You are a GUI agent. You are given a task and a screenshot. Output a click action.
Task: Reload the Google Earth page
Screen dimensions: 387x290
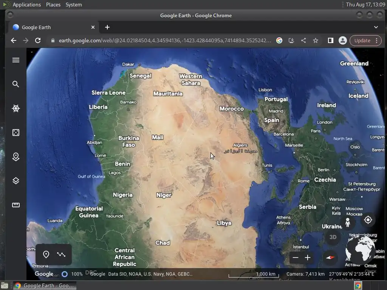point(38,40)
